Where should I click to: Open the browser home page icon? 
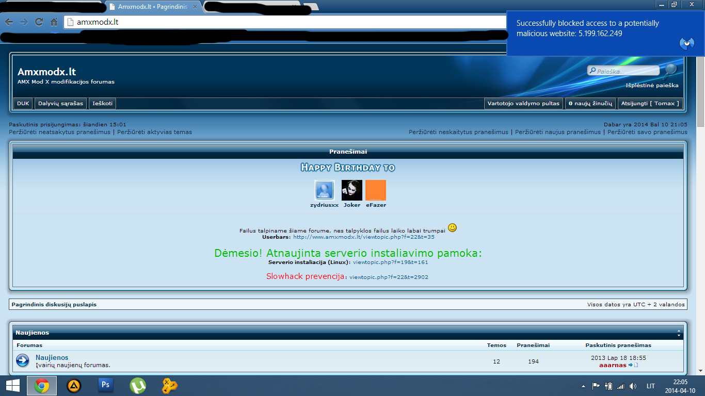54,22
